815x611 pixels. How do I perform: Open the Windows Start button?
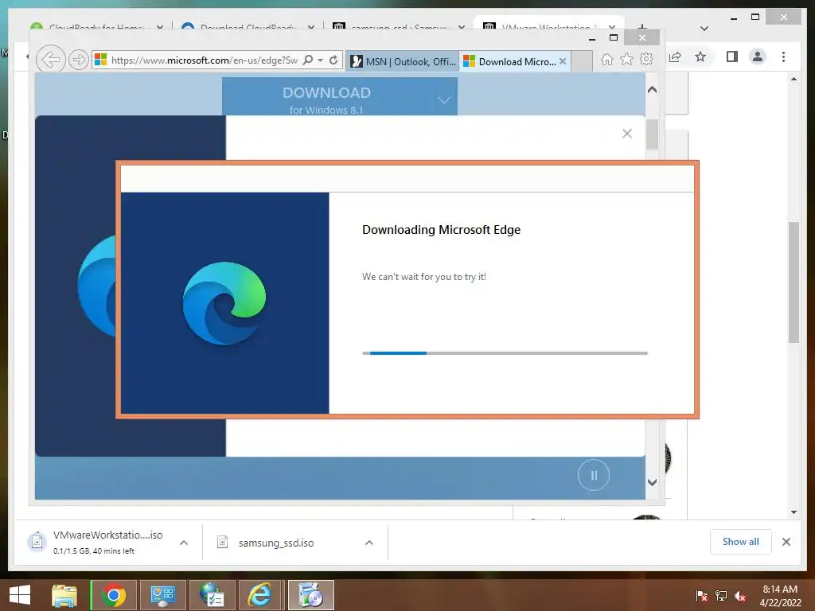[x=20, y=595]
